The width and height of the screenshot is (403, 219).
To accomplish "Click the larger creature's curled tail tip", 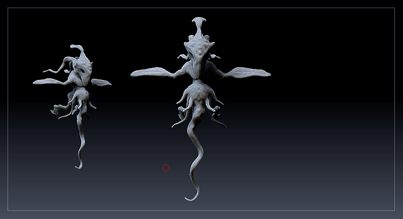I will [192, 196].
